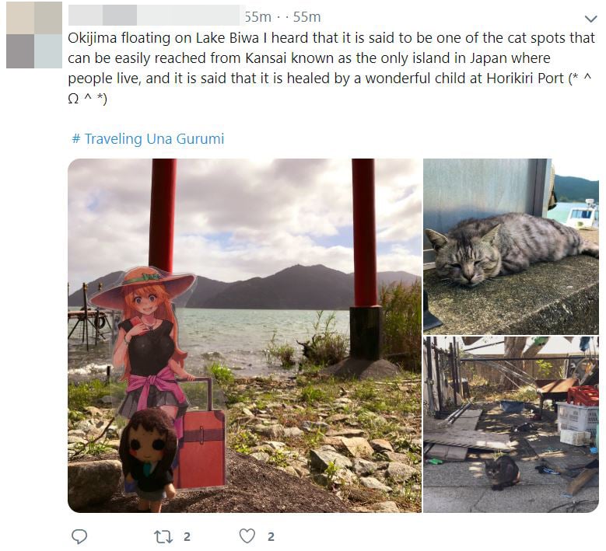Open the author's profile avatar

[34, 35]
